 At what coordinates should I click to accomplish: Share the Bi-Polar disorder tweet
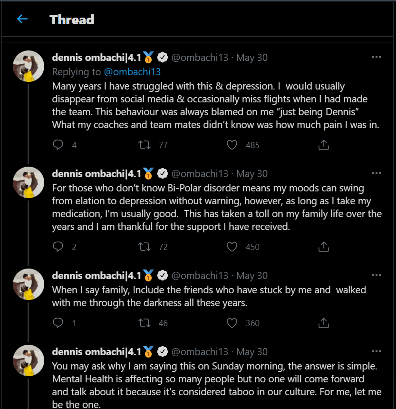click(x=324, y=247)
